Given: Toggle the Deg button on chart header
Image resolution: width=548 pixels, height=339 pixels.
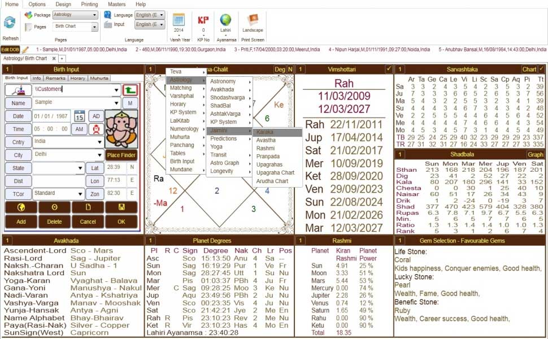Looking at the screenshot, I should pos(280,69).
